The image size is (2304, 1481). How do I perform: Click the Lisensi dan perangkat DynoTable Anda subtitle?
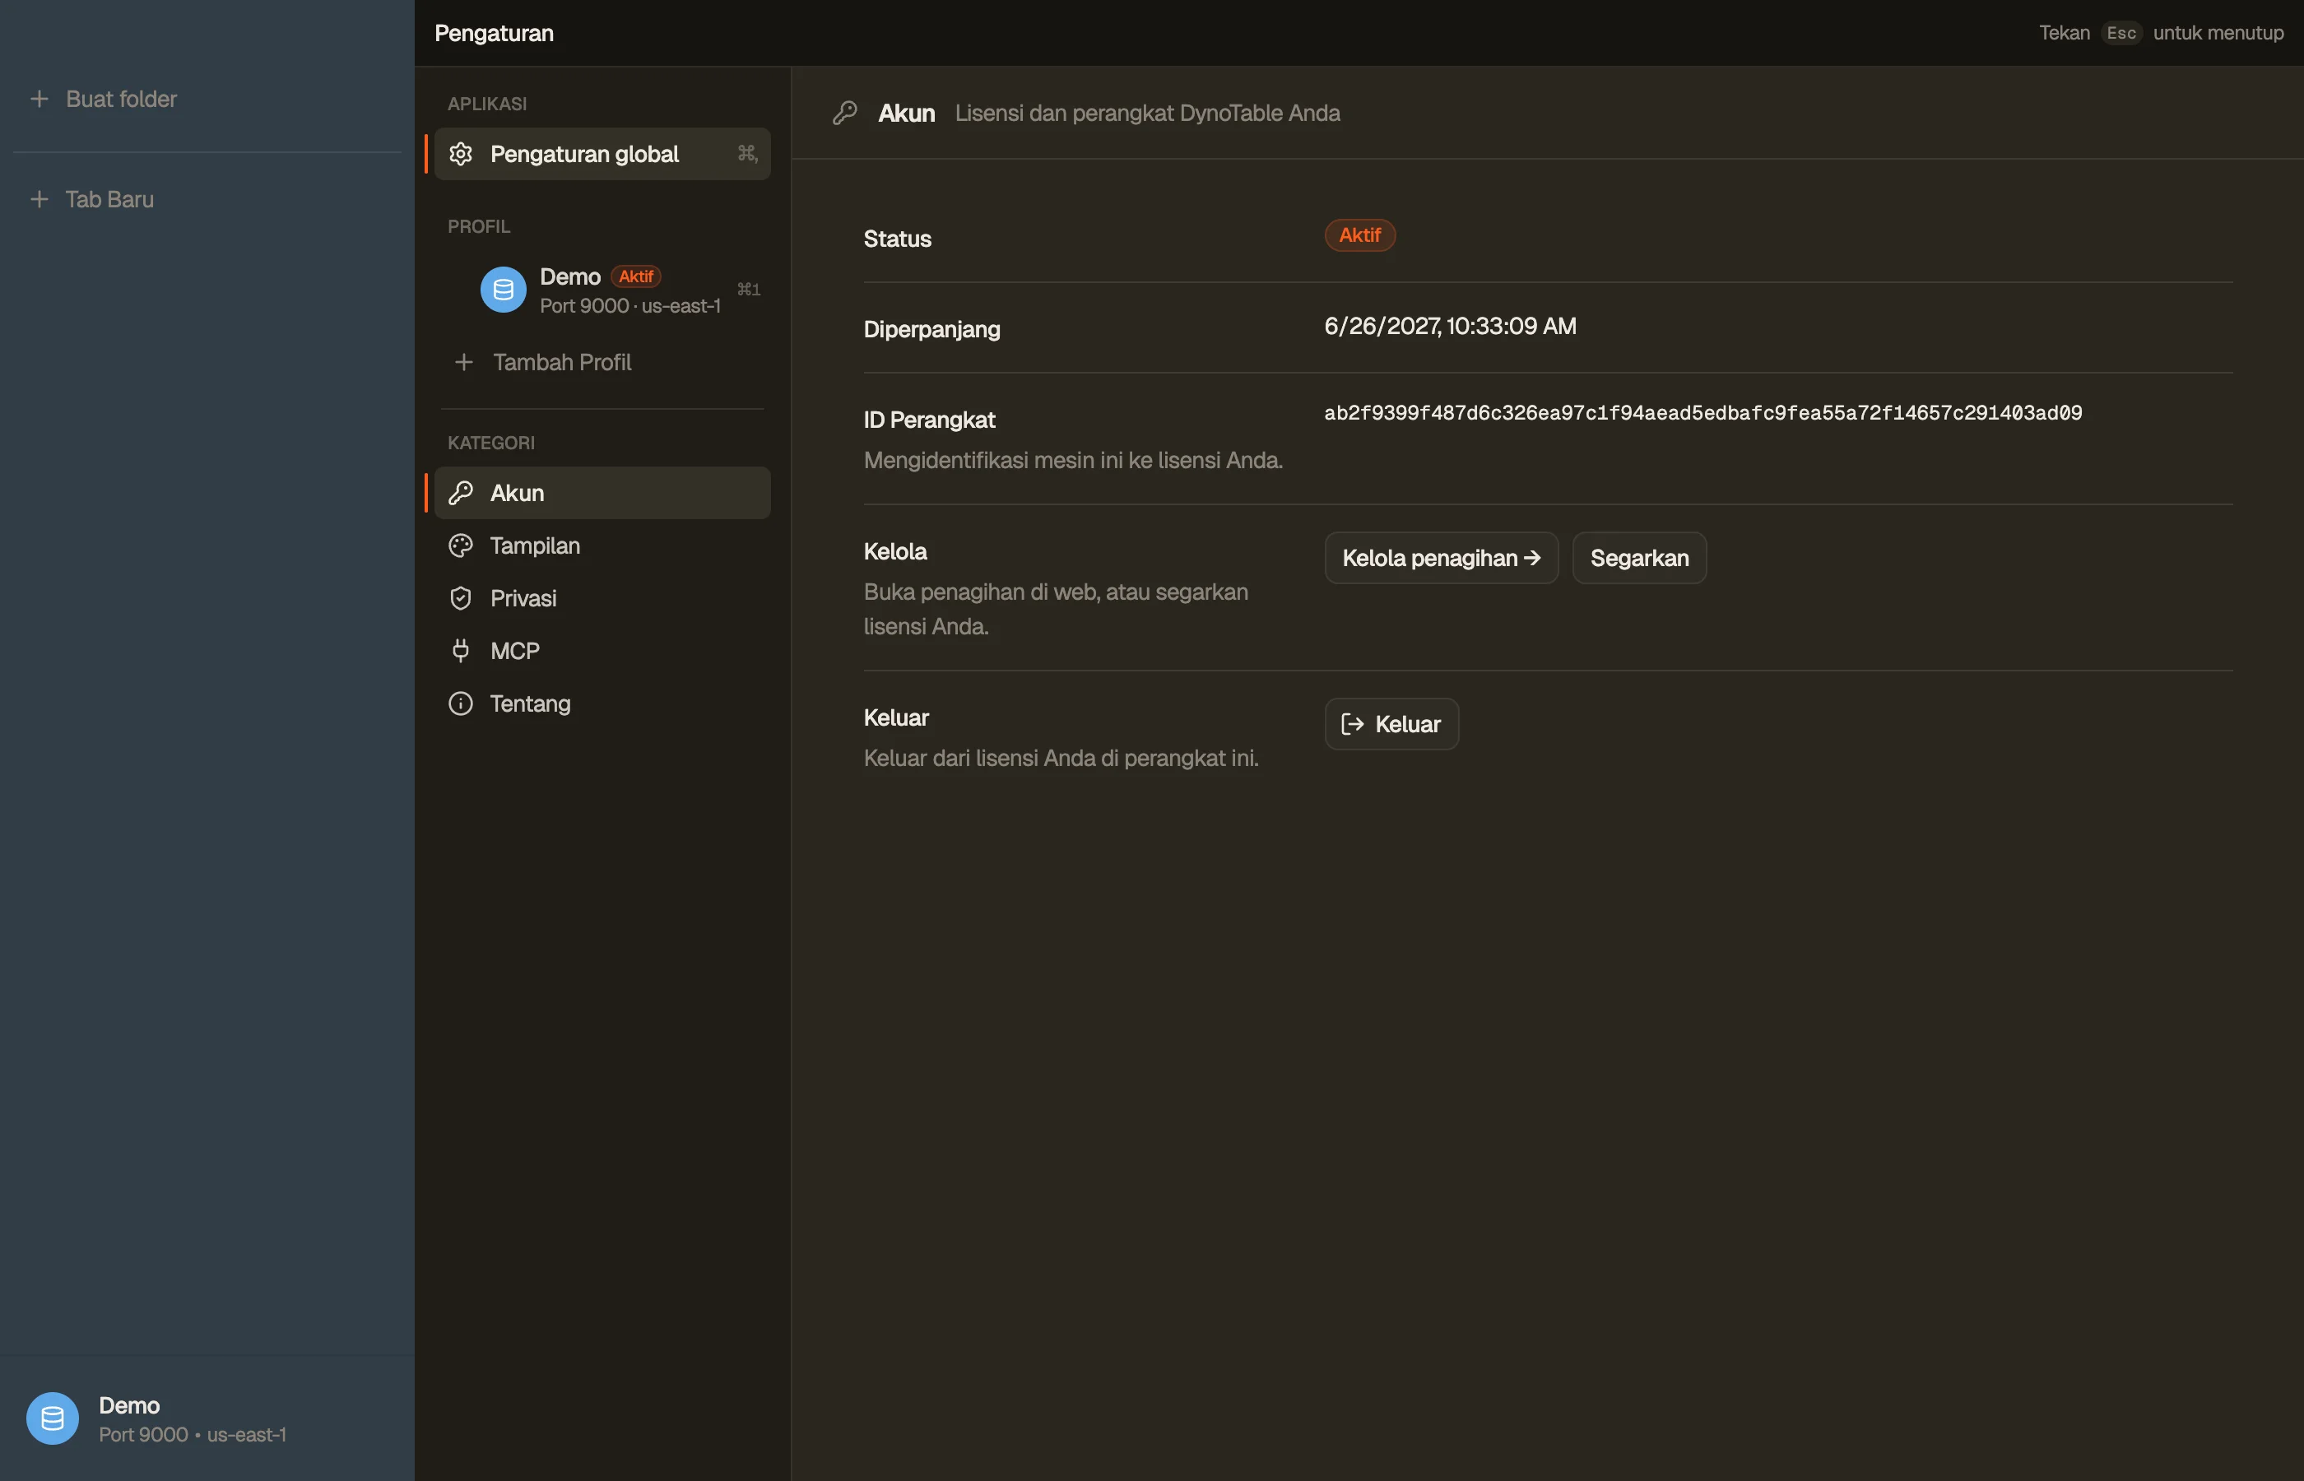click(1147, 114)
